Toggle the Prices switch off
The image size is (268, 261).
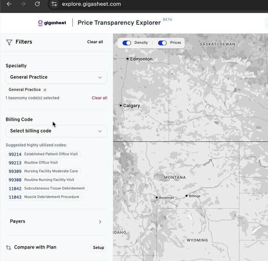(163, 43)
